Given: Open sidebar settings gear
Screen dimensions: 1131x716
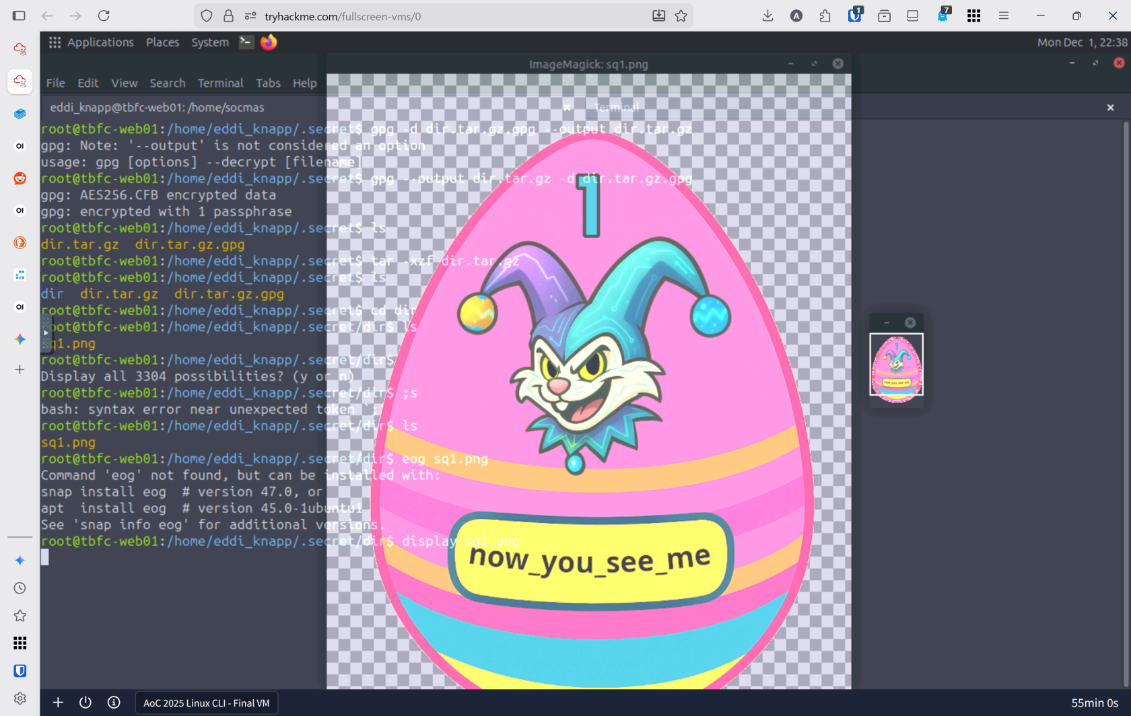Looking at the screenshot, I should click(20, 699).
